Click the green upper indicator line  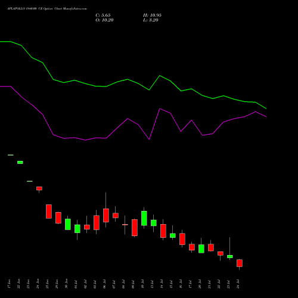(x=133, y=81)
